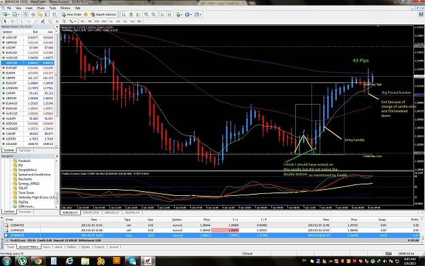Toggle the Navigator folder-star icon
Image resolution: width=425 pixels, height=266 pixels.
pyautogui.click(x=40, y=14)
